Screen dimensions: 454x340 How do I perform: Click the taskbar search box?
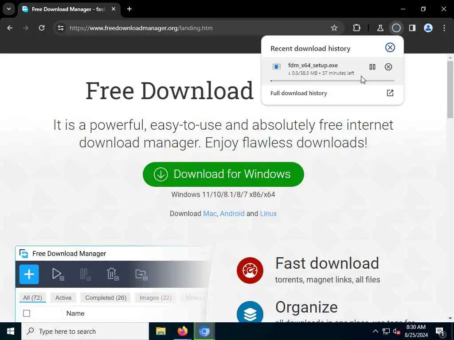pos(85,331)
